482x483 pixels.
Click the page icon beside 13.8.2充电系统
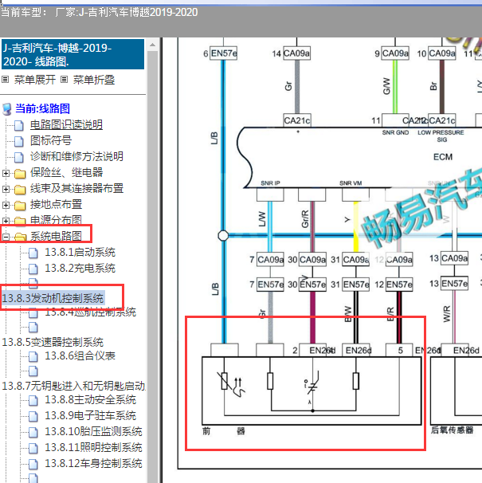click(x=33, y=269)
